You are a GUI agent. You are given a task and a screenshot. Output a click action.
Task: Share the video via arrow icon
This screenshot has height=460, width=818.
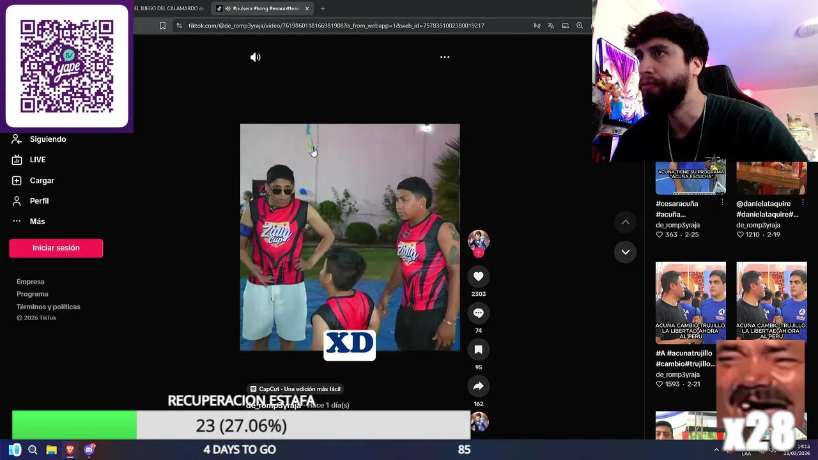(x=478, y=386)
